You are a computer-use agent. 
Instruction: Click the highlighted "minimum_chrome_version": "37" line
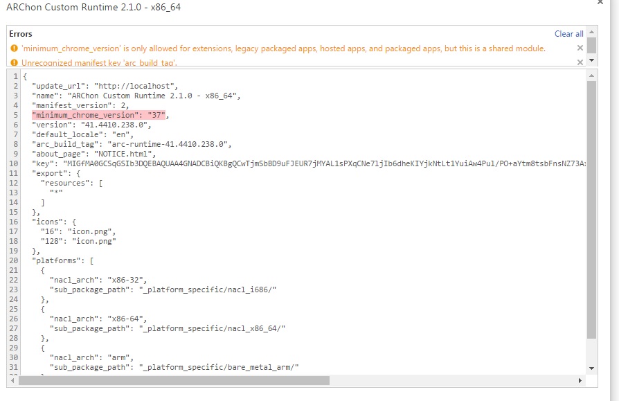pyautogui.click(x=100, y=115)
